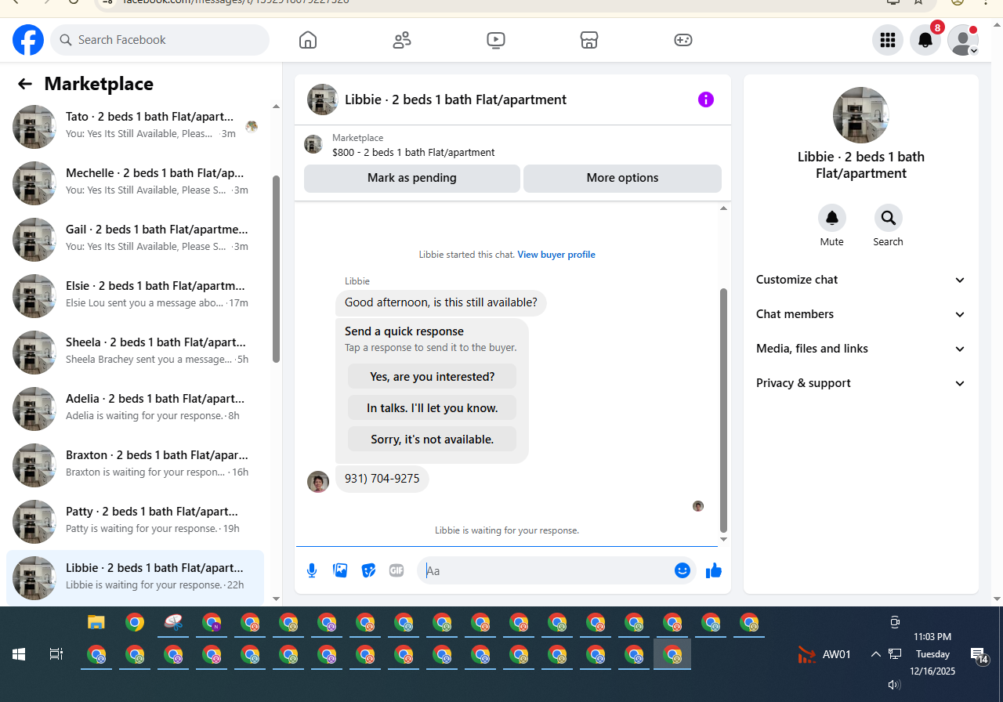Click the volume speaker tray icon

click(895, 685)
